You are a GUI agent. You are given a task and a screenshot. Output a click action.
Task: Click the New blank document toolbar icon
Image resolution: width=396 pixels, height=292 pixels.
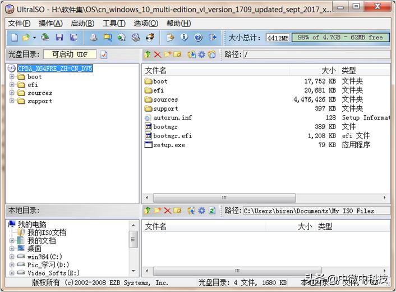click(x=15, y=38)
